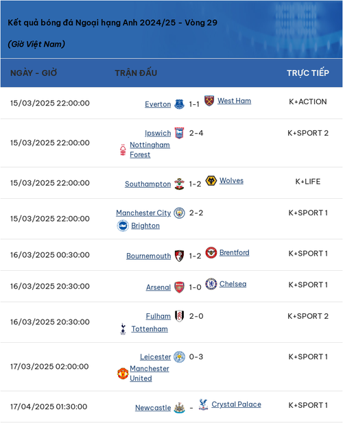
Task: Click the Tottenham cockerel logo
Action: [123, 329]
